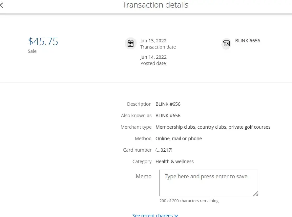Select the Description value BLINK #656

168,104
